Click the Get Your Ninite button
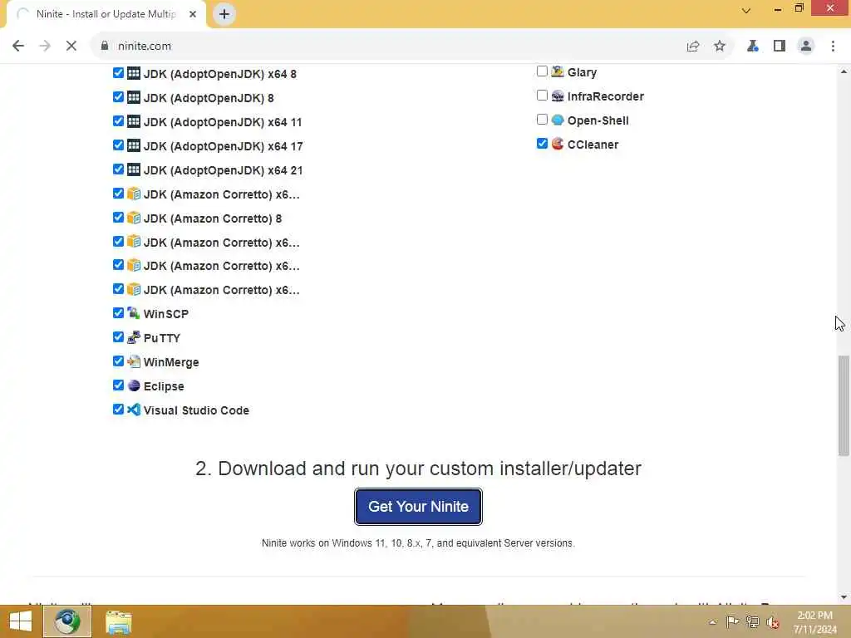 point(418,506)
